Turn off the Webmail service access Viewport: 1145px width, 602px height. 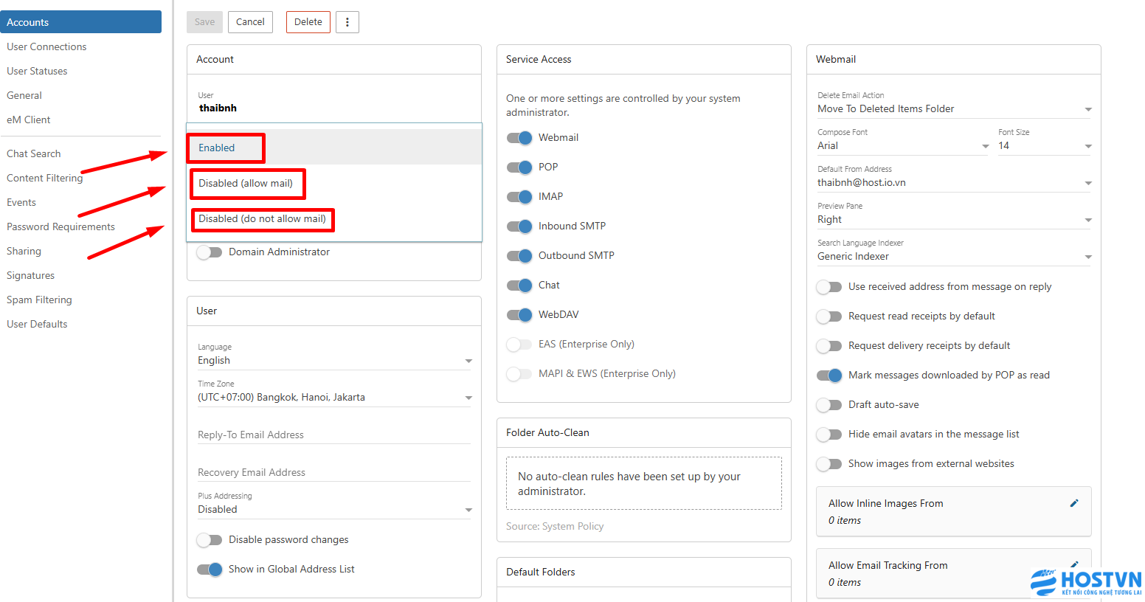519,138
